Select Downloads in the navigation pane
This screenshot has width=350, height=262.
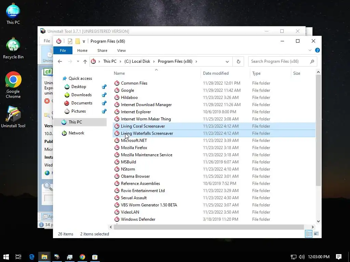pos(81,95)
